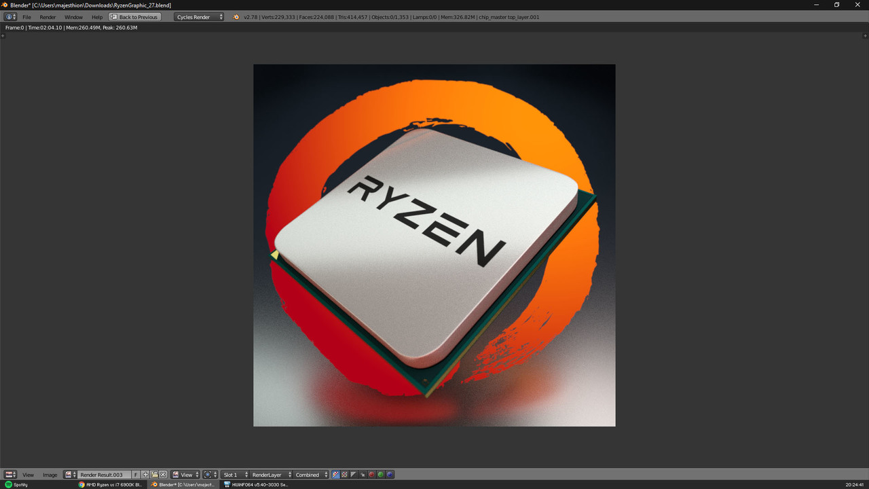Click the open image folder icon
Viewport: 869px width, 489px height.
tap(154, 475)
